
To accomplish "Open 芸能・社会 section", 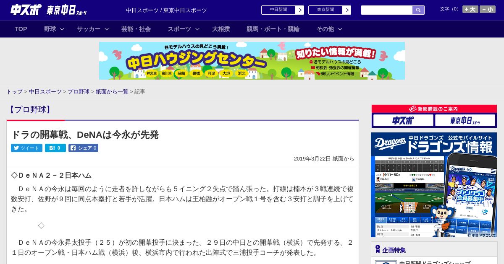I will (136, 29).
